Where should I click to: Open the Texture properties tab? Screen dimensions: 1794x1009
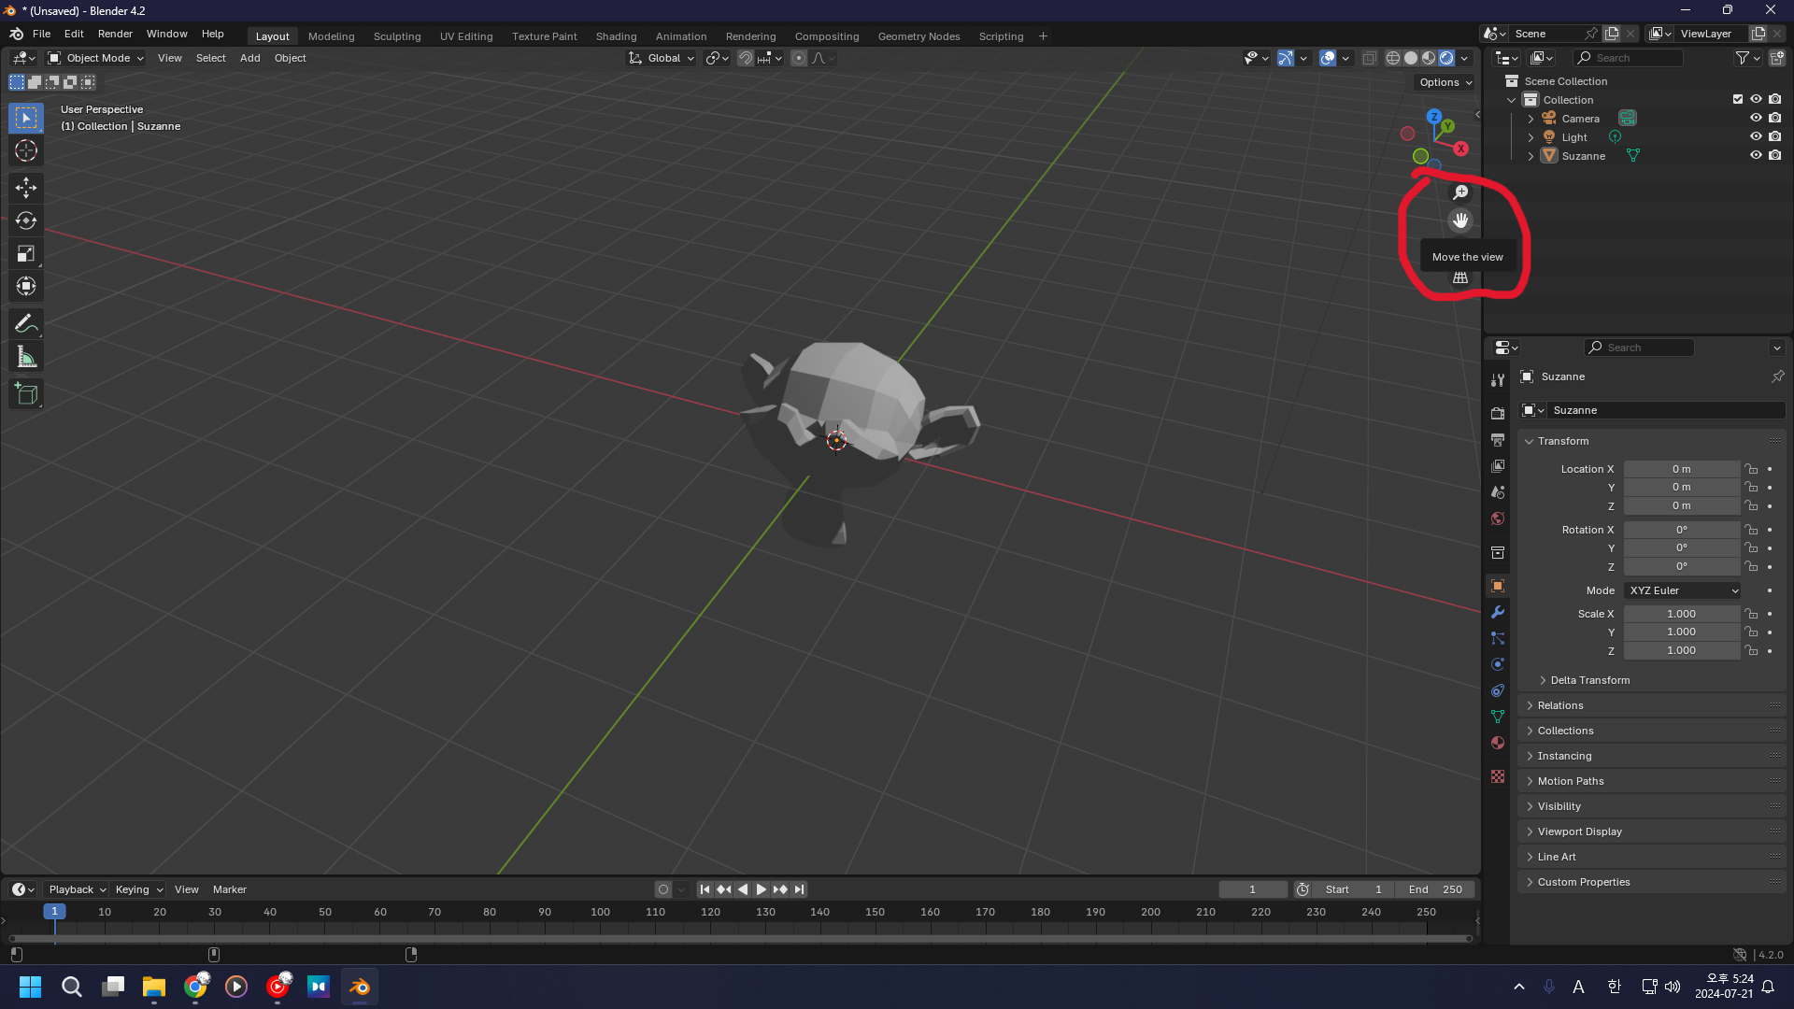pos(1498,776)
